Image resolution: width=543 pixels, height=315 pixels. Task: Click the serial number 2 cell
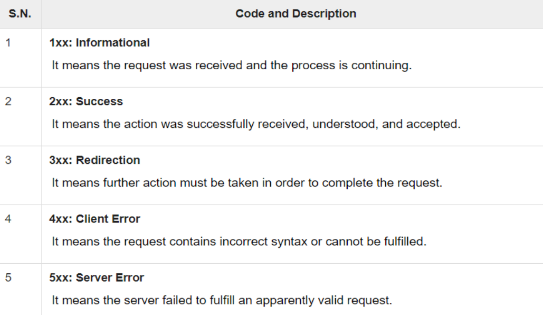pos(8,101)
